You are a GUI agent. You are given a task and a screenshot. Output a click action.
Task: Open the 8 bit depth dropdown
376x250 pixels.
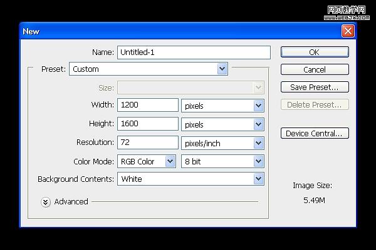(222, 161)
